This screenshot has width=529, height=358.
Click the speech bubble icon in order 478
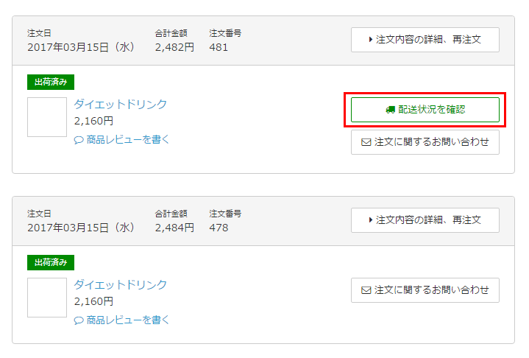[79, 320]
